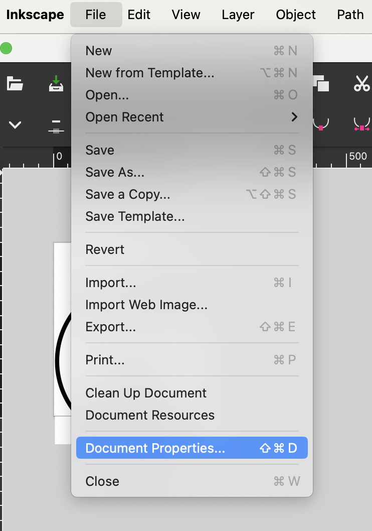Choose Import Web Image...
The height and width of the screenshot is (531, 372).
click(192, 305)
